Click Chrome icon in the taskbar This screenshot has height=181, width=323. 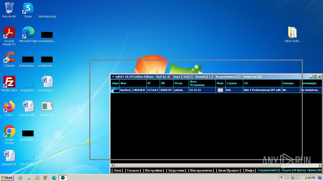pos(46,178)
